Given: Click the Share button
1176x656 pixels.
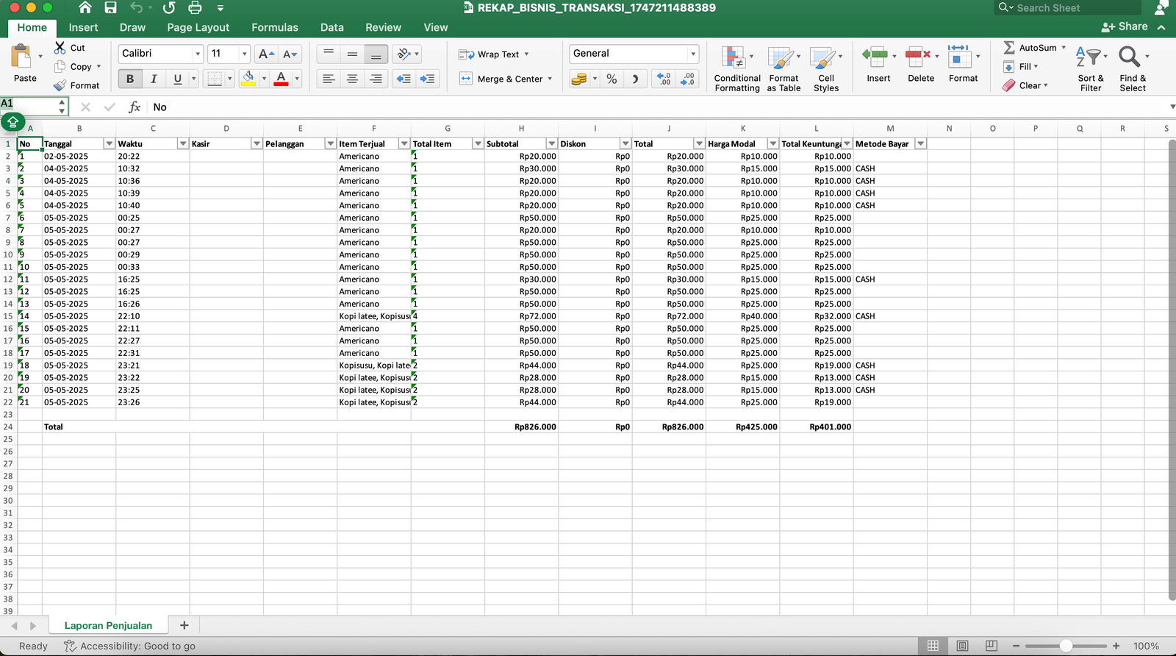Looking at the screenshot, I should click(x=1125, y=26).
